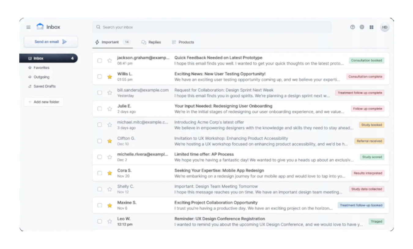Check the Julie E. email checkbox
The image size is (413, 249).
pos(100,109)
